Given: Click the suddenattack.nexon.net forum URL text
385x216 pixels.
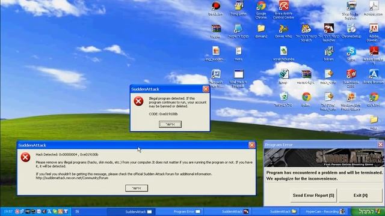Looking at the screenshot, I should 72,178.
